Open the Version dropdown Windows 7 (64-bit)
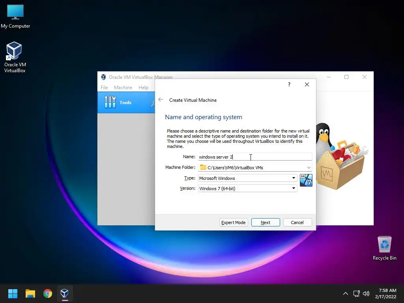This screenshot has width=404, height=303. click(247, 188)
